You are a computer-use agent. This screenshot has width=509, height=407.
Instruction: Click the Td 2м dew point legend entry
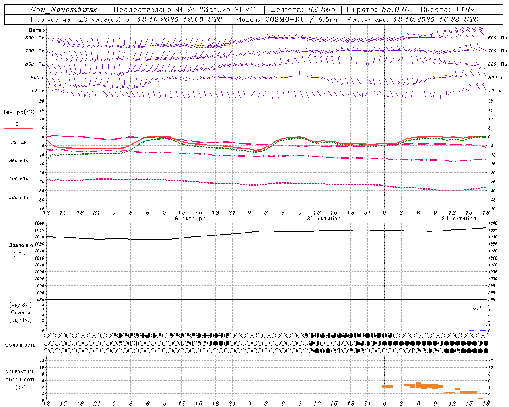pyautogui.click(x=19, y=142)
